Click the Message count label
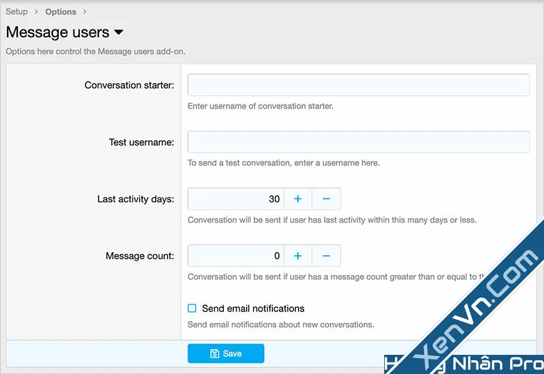Image resolution: width=544 pixels, height=374 pixels. tap(139, 255)
